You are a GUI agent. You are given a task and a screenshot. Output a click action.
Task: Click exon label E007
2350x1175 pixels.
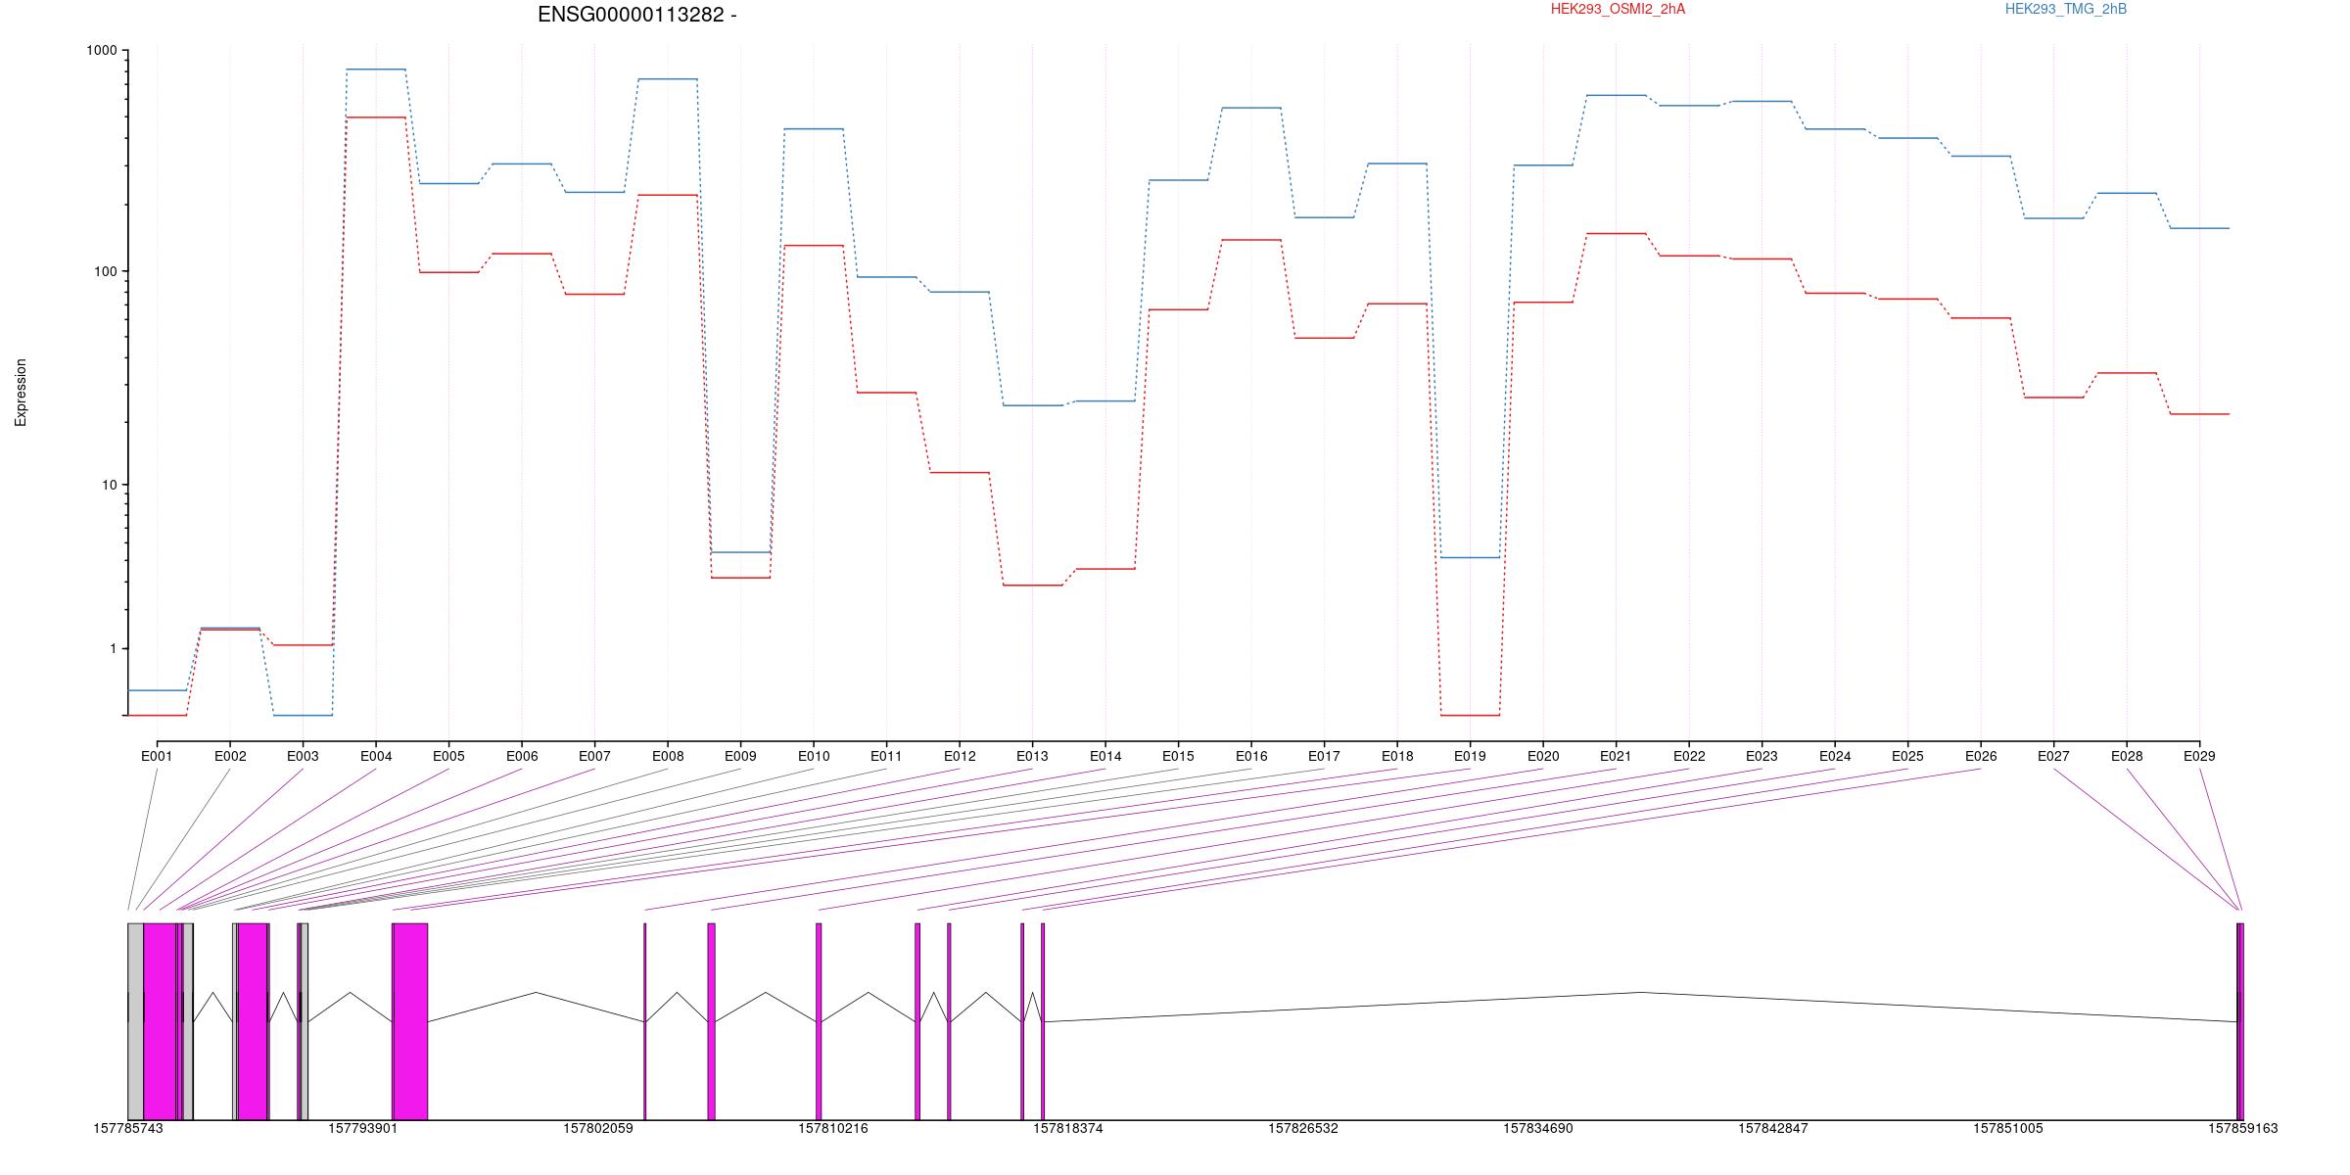[594, 756]
